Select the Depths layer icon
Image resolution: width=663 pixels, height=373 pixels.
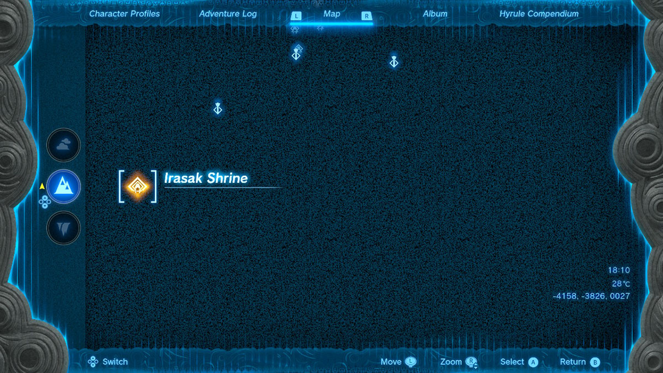click(x=64, y=228)
